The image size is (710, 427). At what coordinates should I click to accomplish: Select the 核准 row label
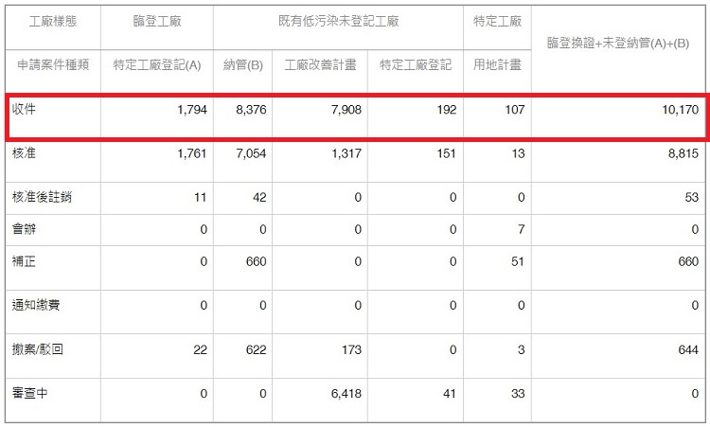point(25,152)
